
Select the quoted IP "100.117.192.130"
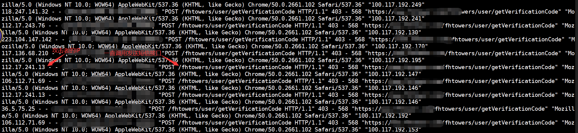pyautogui.click(x=393, y=33)
